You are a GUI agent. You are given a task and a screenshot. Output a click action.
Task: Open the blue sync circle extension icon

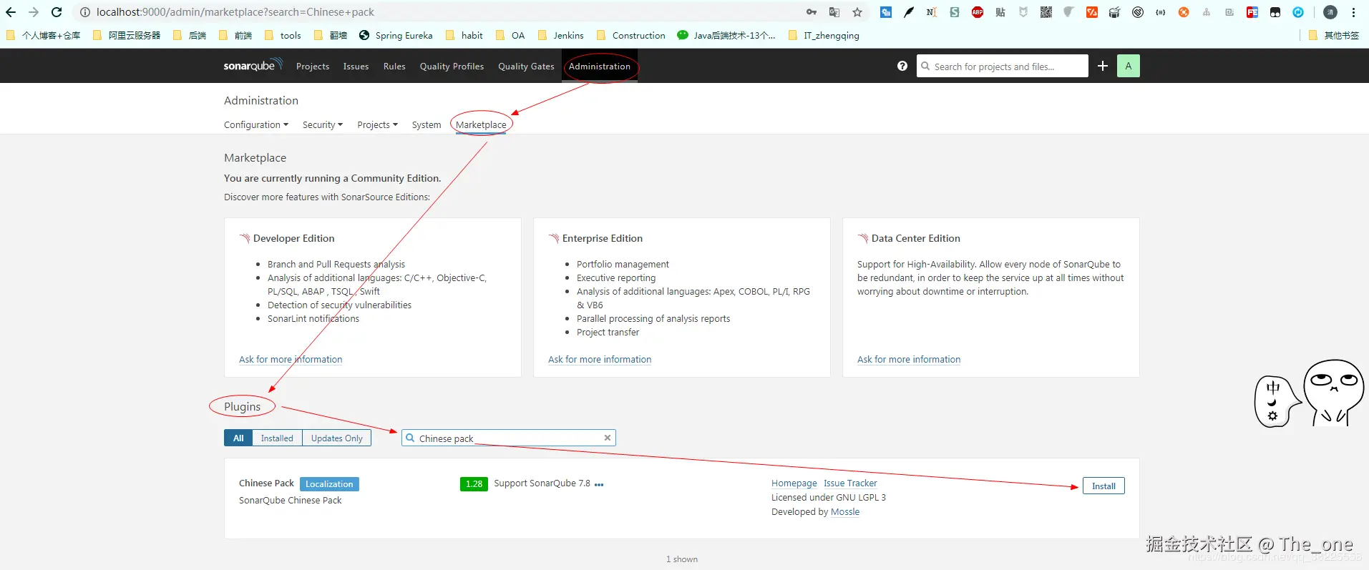1298,12
